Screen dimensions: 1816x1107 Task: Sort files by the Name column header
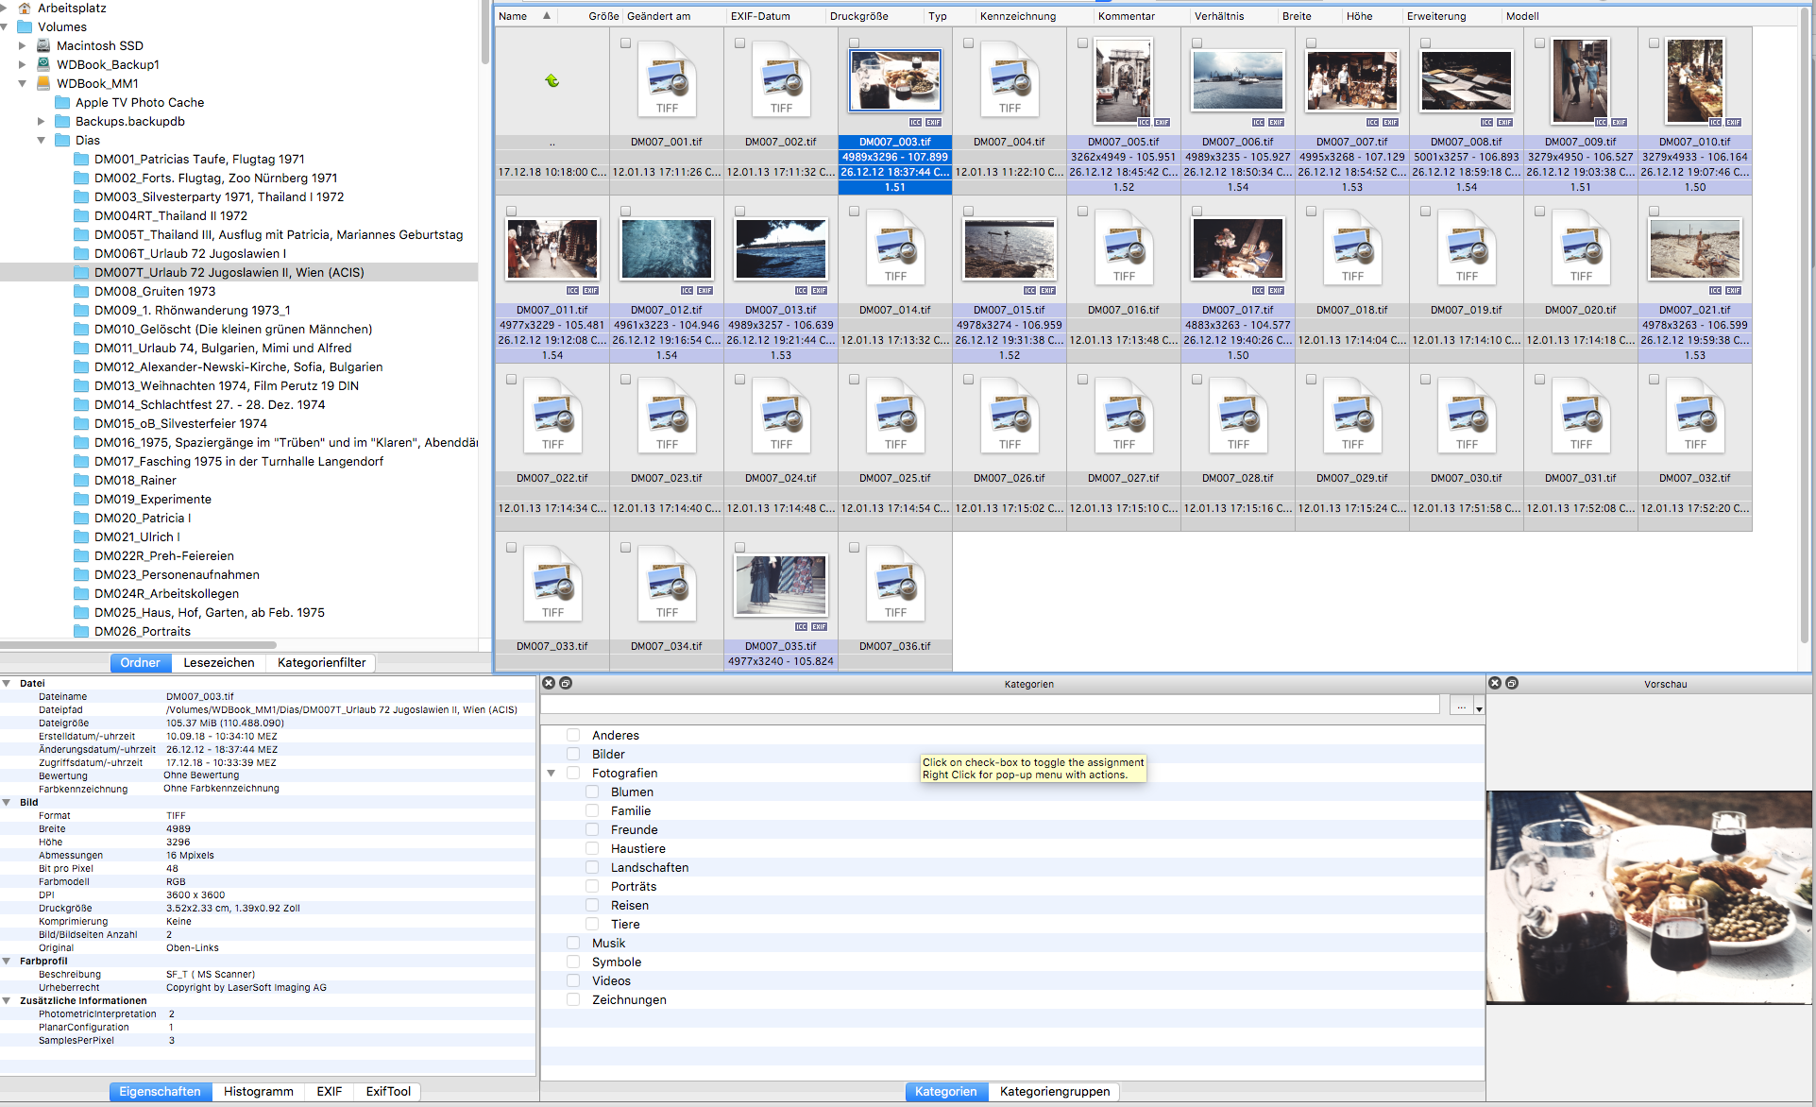tap(514, 16)
